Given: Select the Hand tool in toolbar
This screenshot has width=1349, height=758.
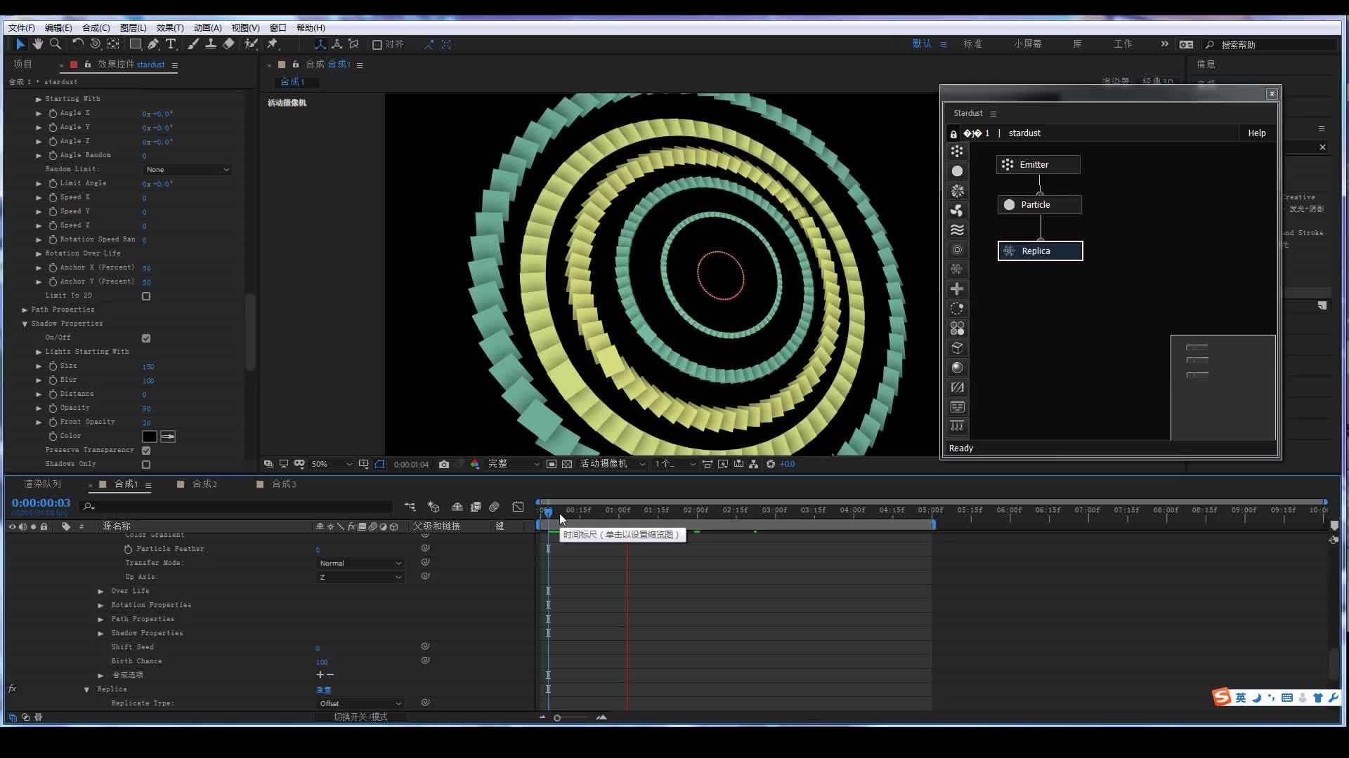Looking at the screenshot, I should pos(37,44).
